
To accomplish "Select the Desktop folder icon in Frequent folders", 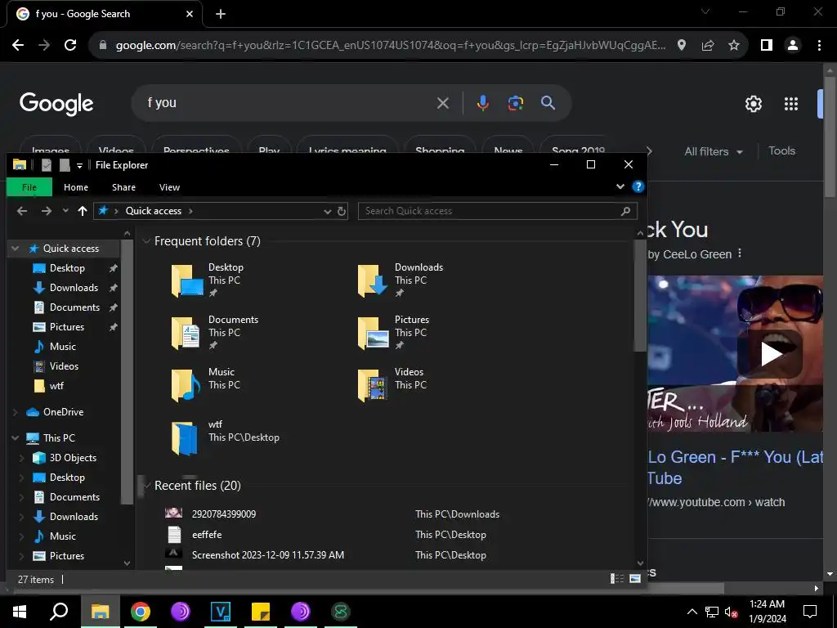I will (x=187, y=281).
